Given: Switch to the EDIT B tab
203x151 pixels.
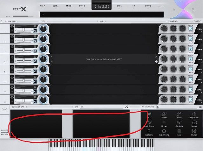Looking at the screenshot, I should (82, 6).
